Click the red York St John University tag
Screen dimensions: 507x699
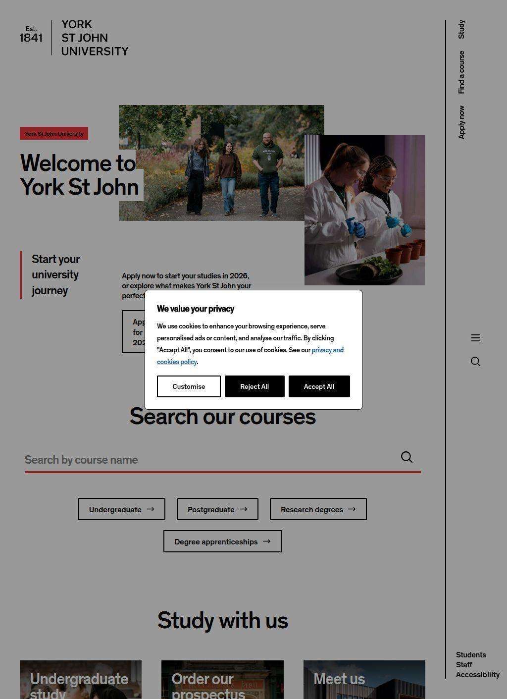54,133
